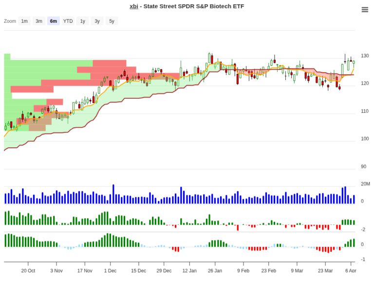
Task: Click the 29 Dec date label
Action: (x=164, y=271)
